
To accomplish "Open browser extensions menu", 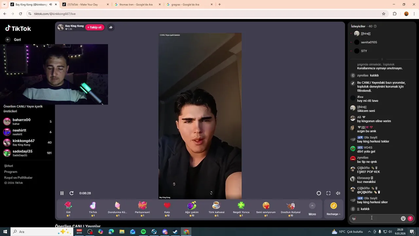I will tap(394, 14).
